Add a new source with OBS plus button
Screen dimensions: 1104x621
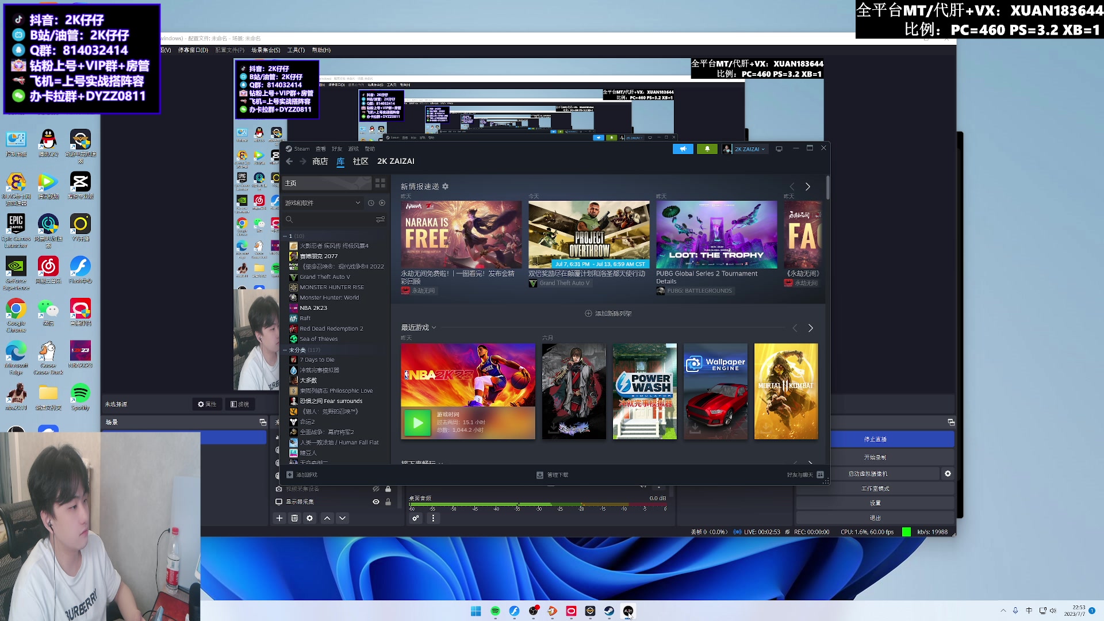[x=279, y=518]
